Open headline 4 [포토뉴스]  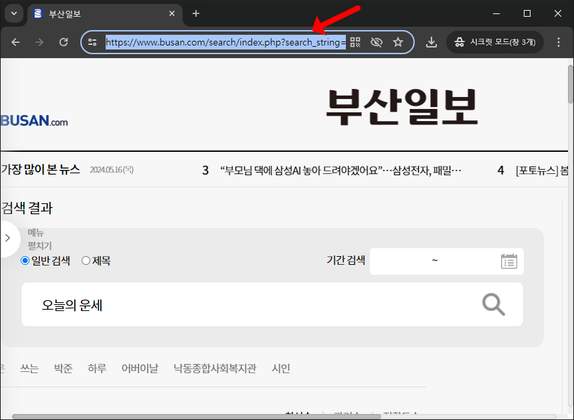tap(542, 170)
